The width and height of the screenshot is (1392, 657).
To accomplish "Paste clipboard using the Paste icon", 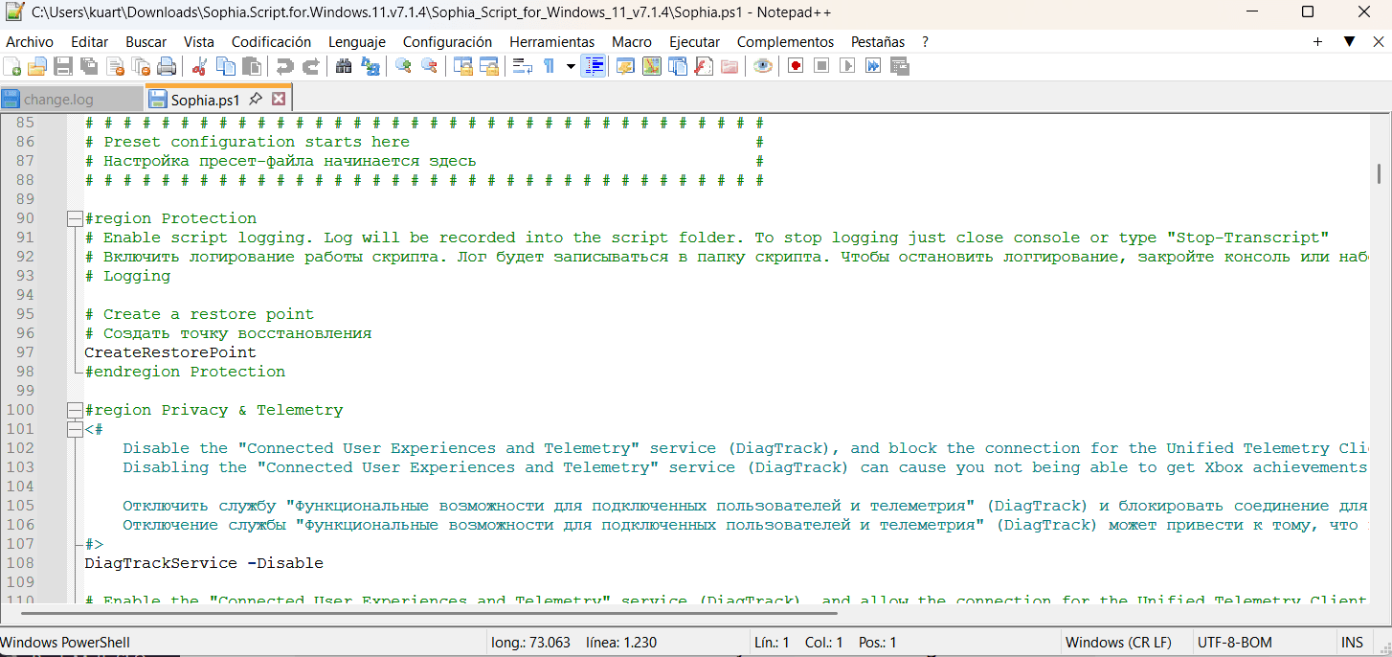I will pyautogui.click(x=252, y=66).
